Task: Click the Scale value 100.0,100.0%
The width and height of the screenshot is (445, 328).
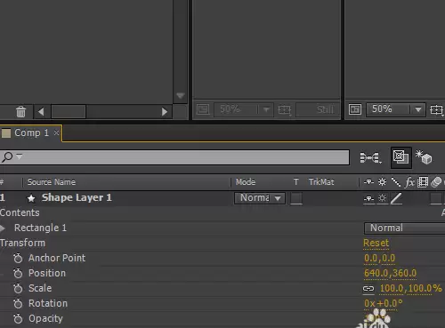Action: coord(411,288)
